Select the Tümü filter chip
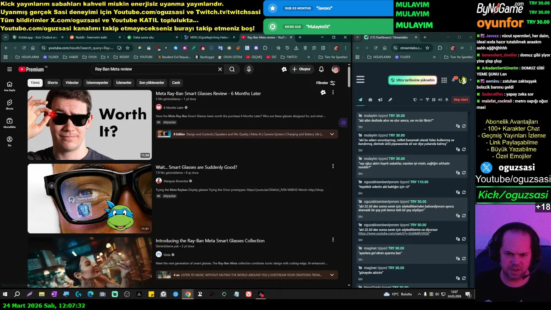The image size is (551, 310). point(35,83)
